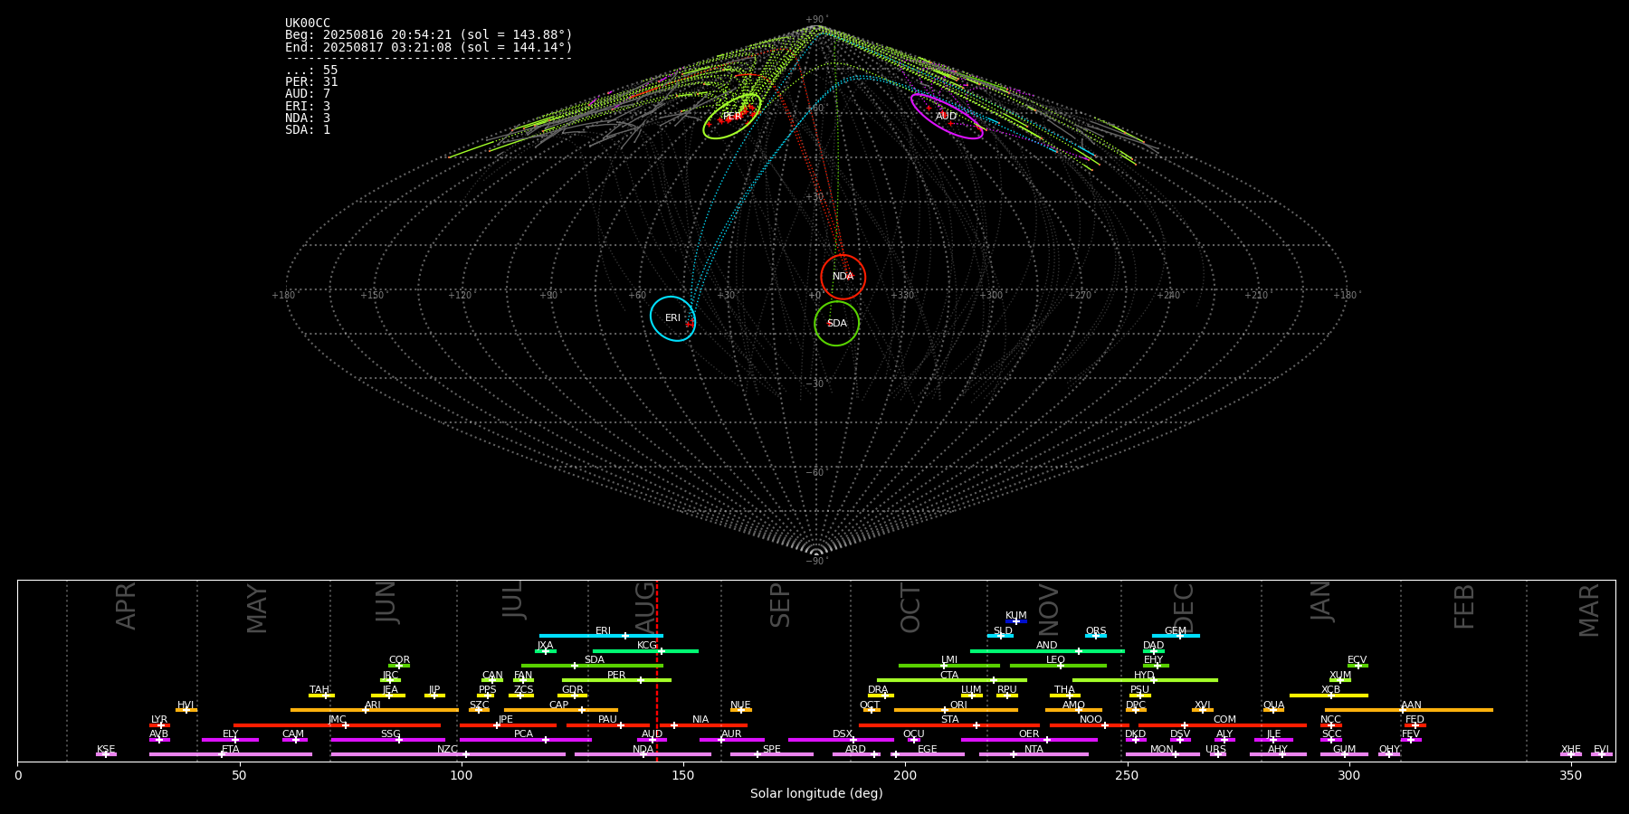Click the KSE shower bar in the timeline
Viewport: 1629px width, 814px height.
[x=106, y=754]
